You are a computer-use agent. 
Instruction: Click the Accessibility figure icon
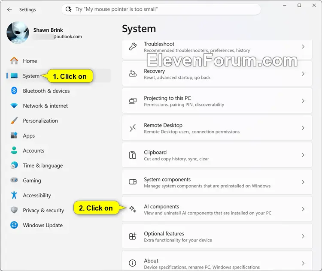[14, 195]
